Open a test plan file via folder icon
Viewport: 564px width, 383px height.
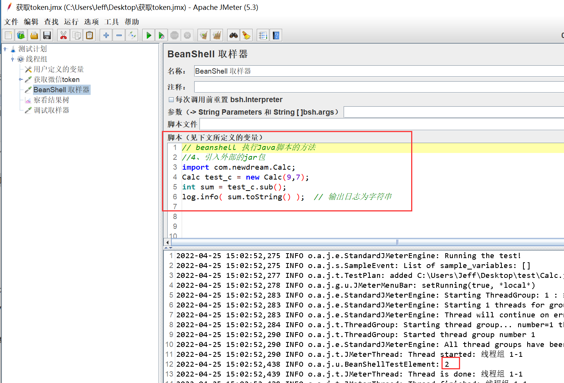[x=34, y=35]
